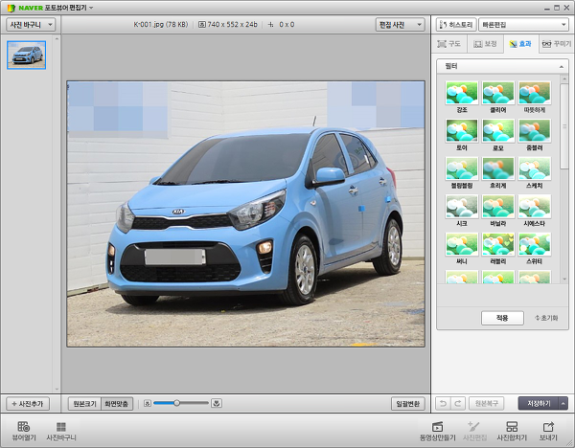Open 사진합치기 photo merge tool
The image size is (575, 448).
click(512, 431)
